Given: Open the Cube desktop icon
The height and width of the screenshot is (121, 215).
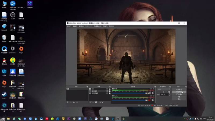Looking at the screenshot, I should click(4, 73).
